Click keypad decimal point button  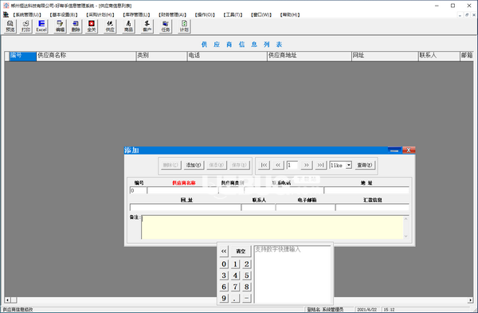click(235, 298)
